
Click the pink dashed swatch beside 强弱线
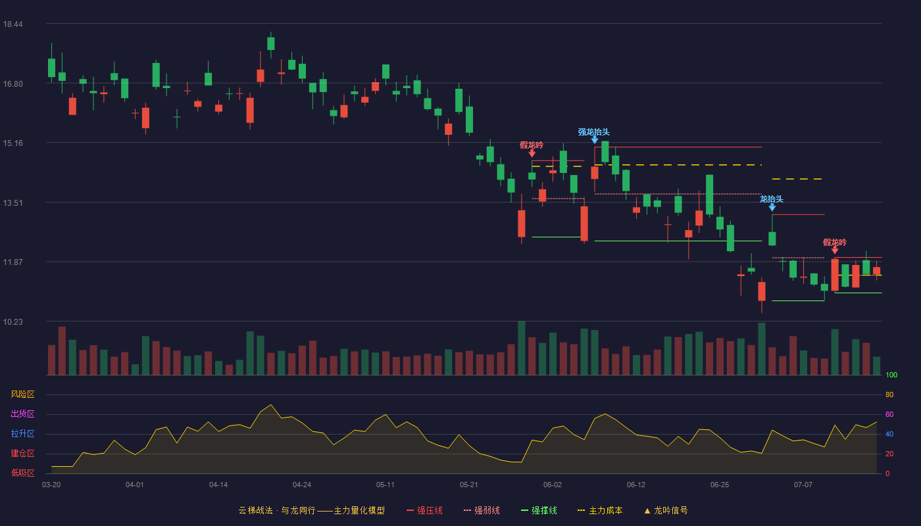pyautogui.click(x=467, y=510)
